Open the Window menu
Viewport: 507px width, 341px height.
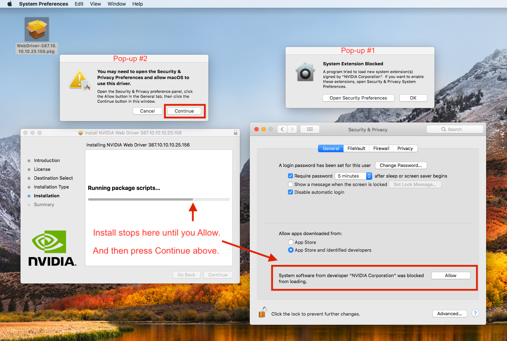pos(117,4)
